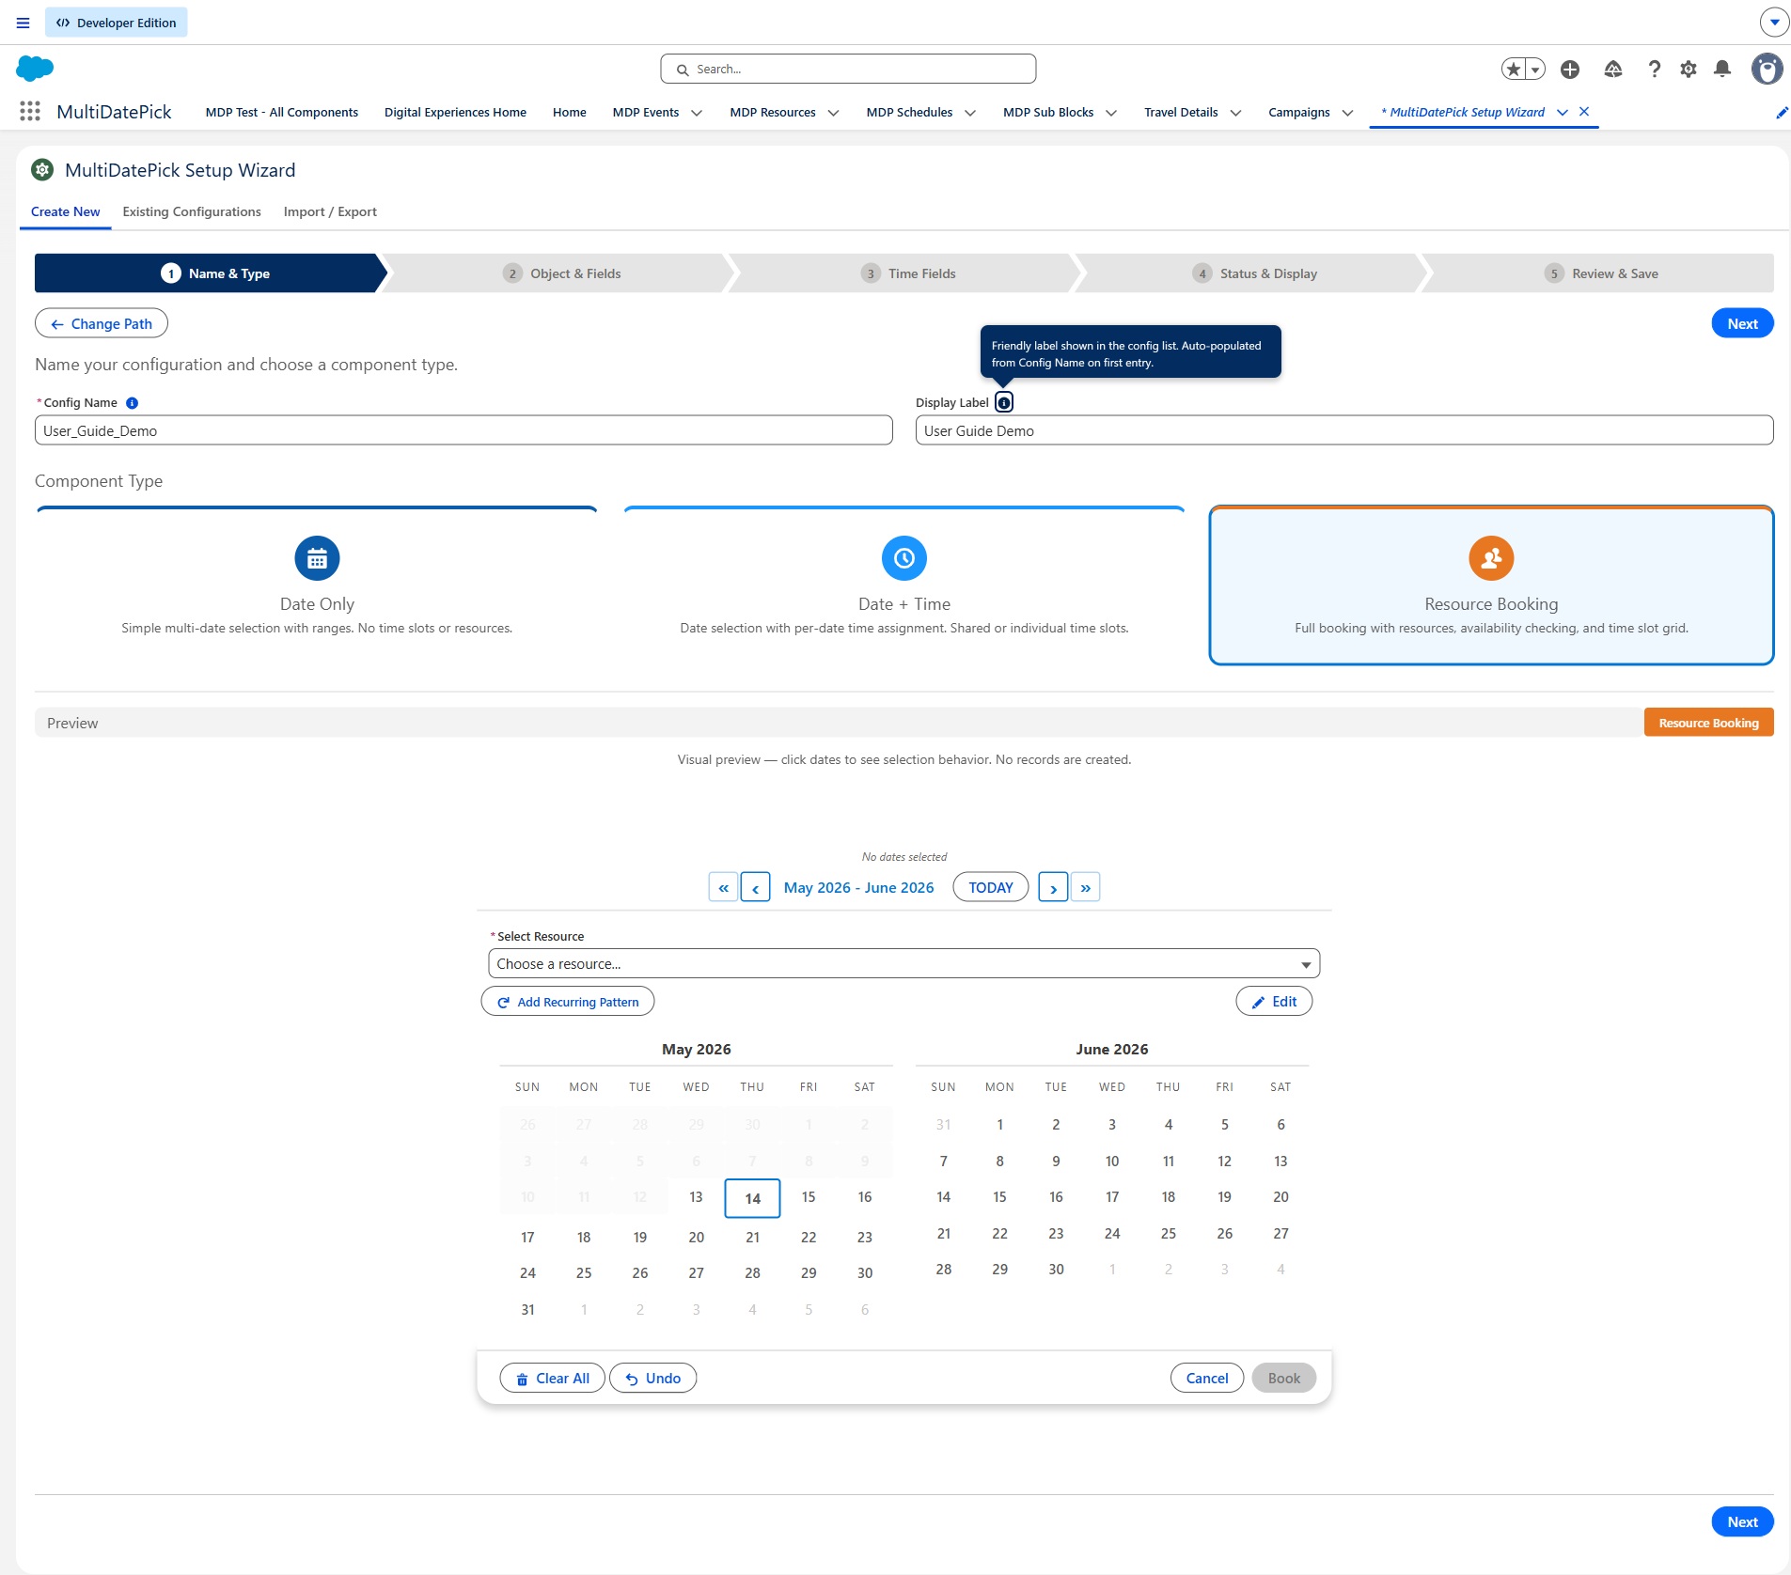Open the Setup gear icon
The image size is (1791, 1575).
click(1689, 69)
